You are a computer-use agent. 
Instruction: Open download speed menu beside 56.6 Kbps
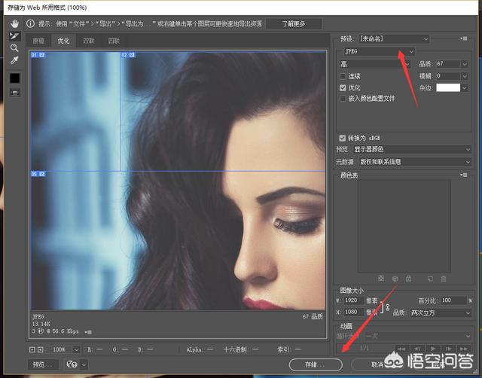[88, 332]
